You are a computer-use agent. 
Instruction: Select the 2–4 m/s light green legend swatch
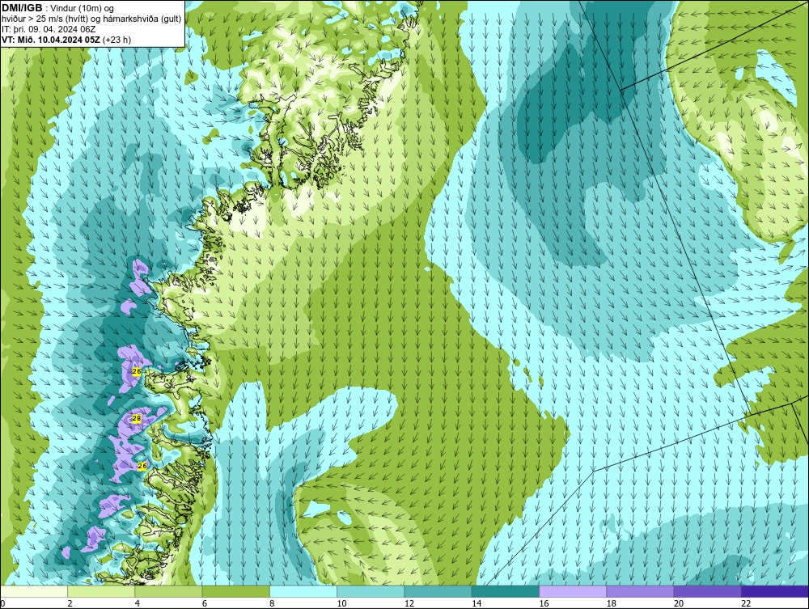coord(101,591)
